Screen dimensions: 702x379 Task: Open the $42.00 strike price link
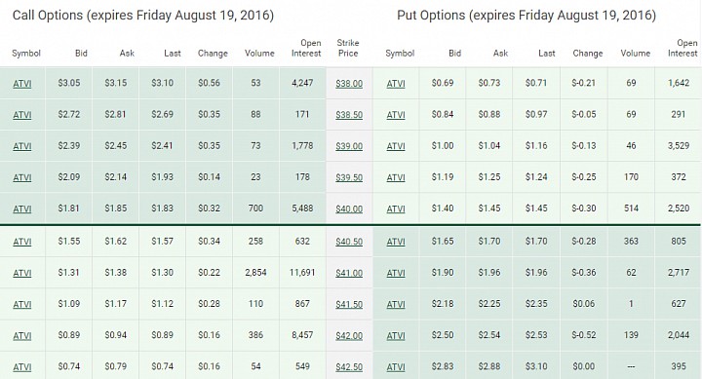tap(349, 335)
